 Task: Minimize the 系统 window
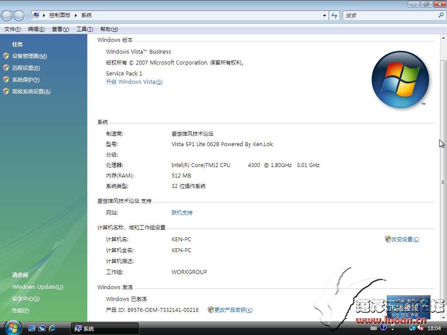coord(413,4)
